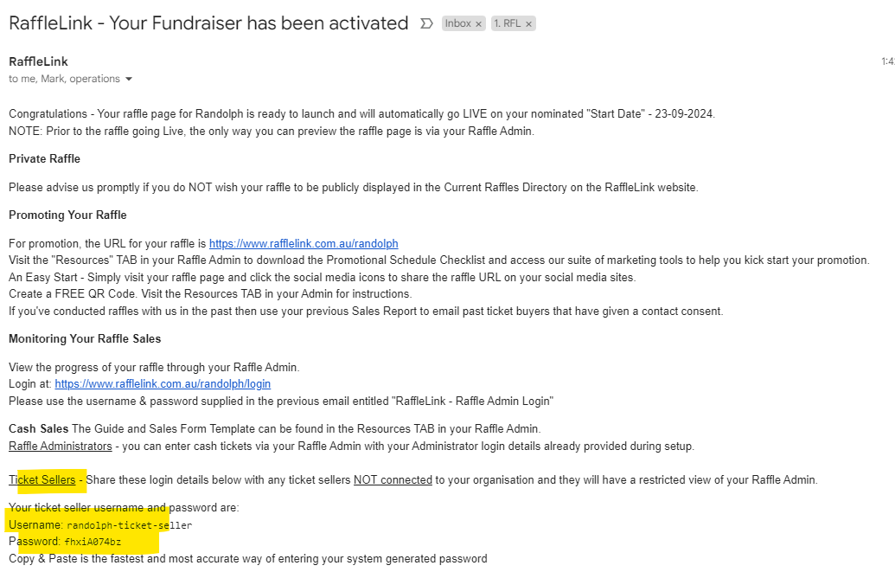This screenshot has width=895, height=572.
Task: Open the 1. RFL label chip
Action: click(x=508, y=24)
